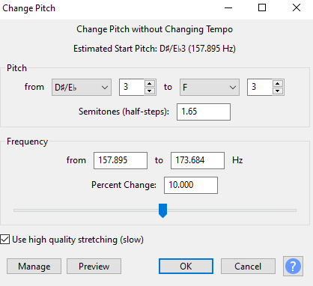This screenshot has width=313, height=286.
Task: Close the Change Pitch window
Action: (x=297, y=8)
